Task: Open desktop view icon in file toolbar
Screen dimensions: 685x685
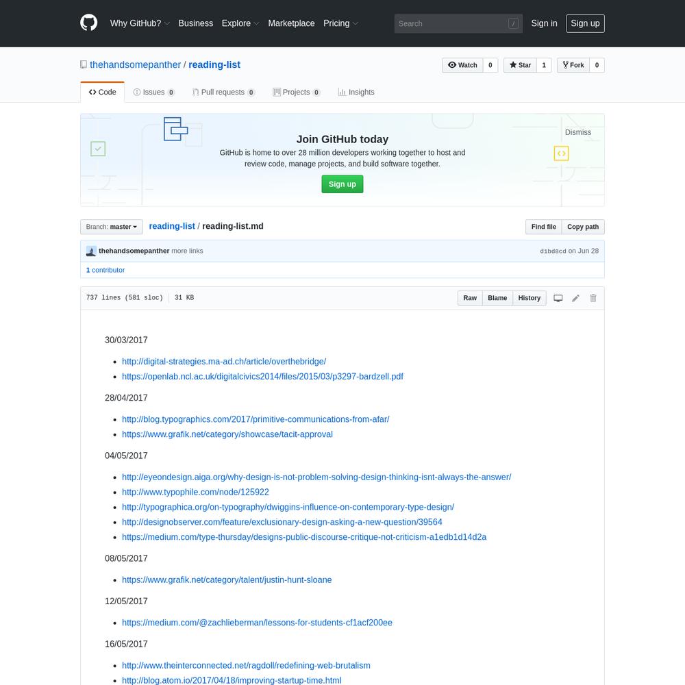Action: (x=558, y=298)
